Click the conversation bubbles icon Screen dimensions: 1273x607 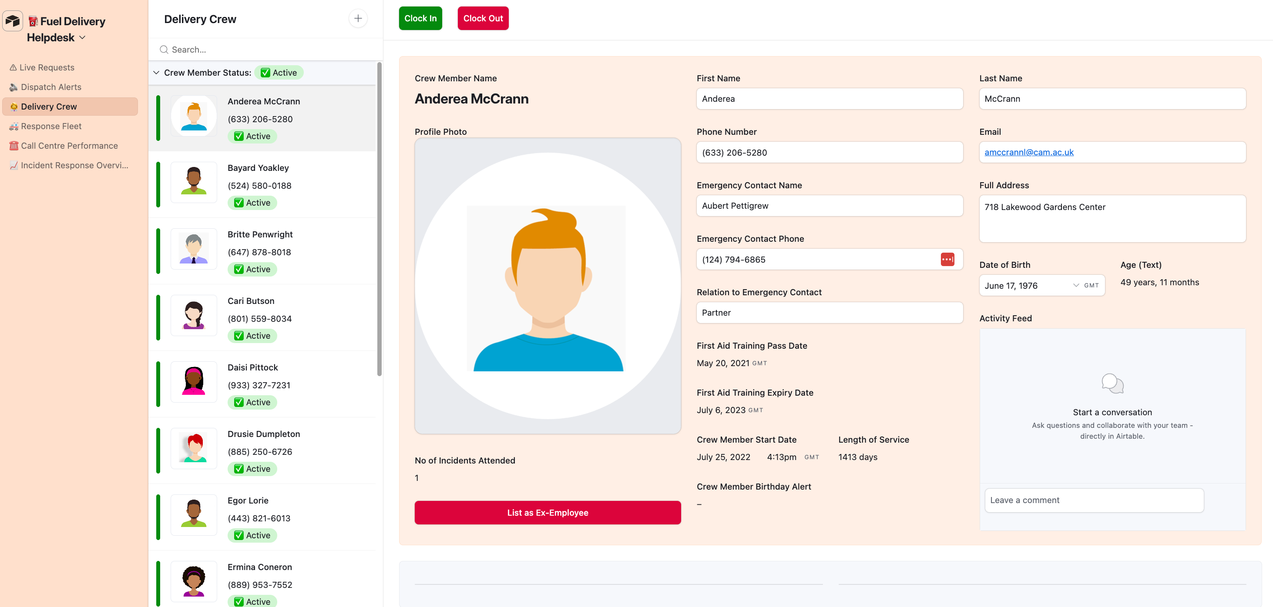[x=1112, y=383]
